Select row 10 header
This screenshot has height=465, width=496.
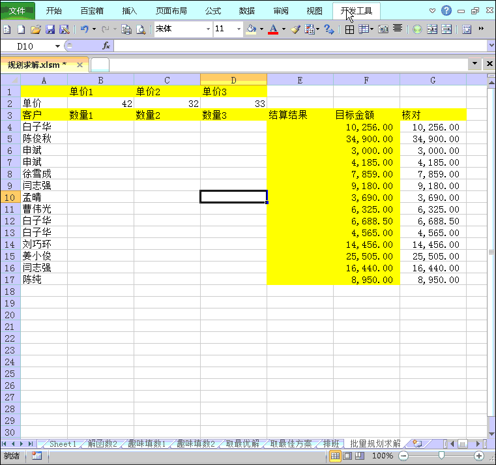10,198
